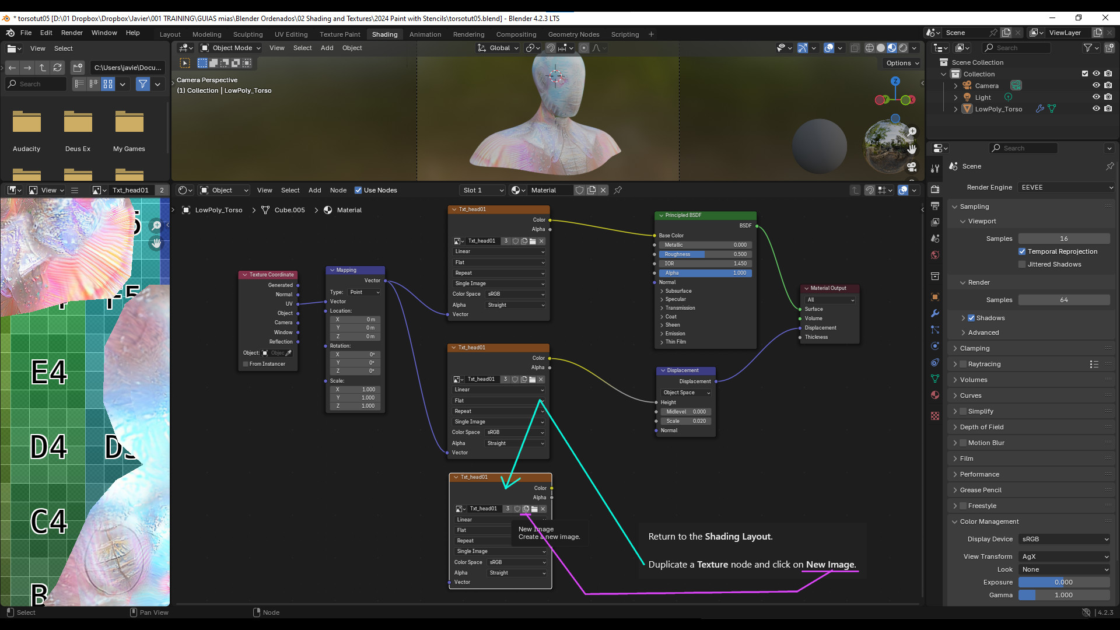This screenshot has height=630, width=1120.
Task: Go to parent directory in file browser
Action: pos(43,68)
